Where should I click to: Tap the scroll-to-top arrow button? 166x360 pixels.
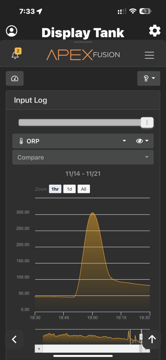(x=152, y=339)
